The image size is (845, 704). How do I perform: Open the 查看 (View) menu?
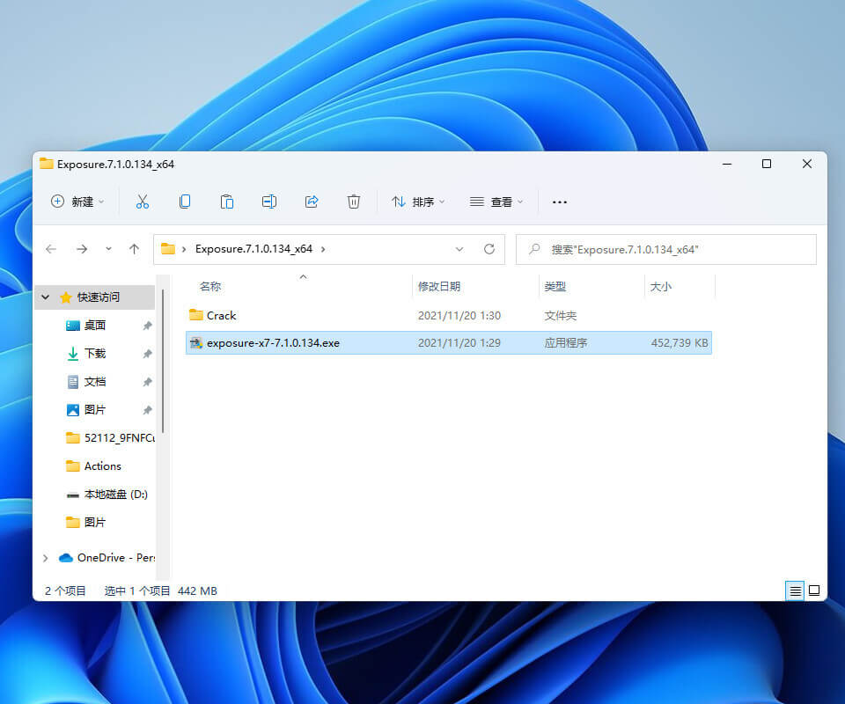[496, 202]
